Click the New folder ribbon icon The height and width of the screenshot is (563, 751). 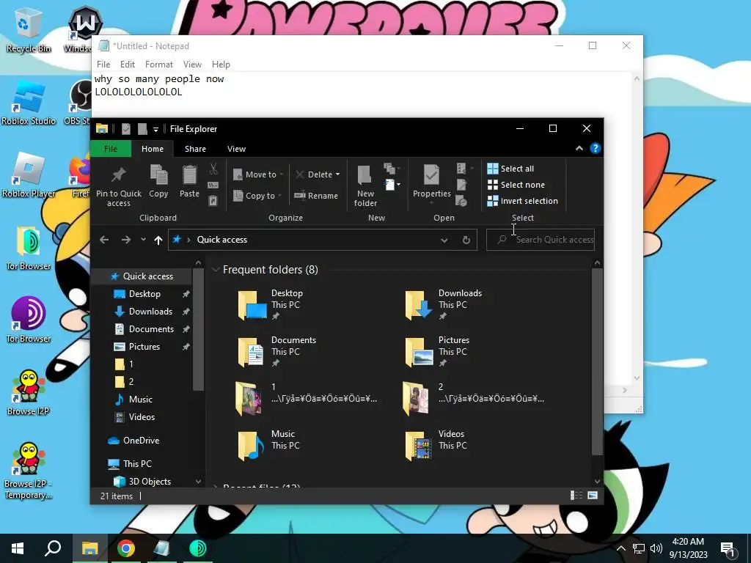365,186
